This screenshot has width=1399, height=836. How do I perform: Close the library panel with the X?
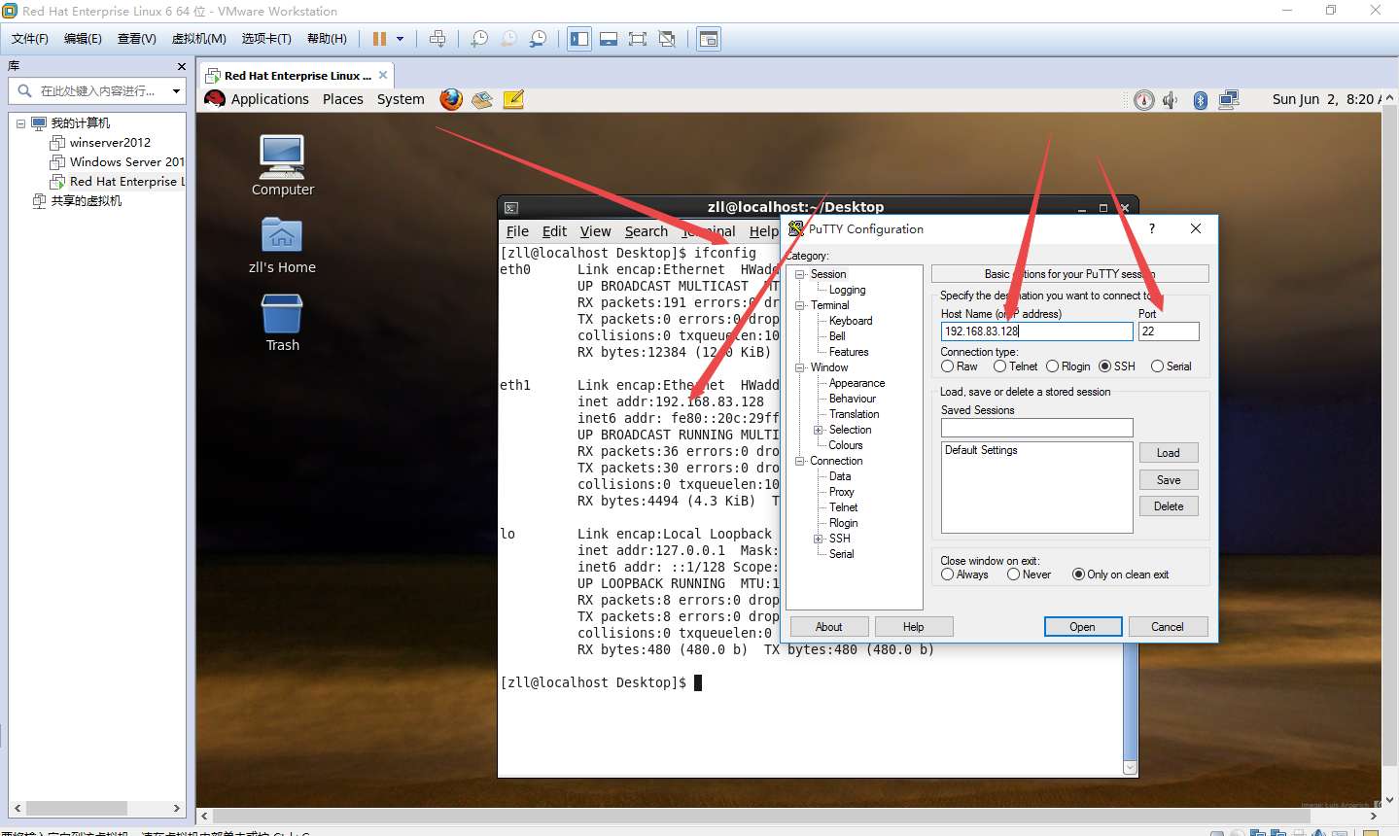tap(182, 66)
